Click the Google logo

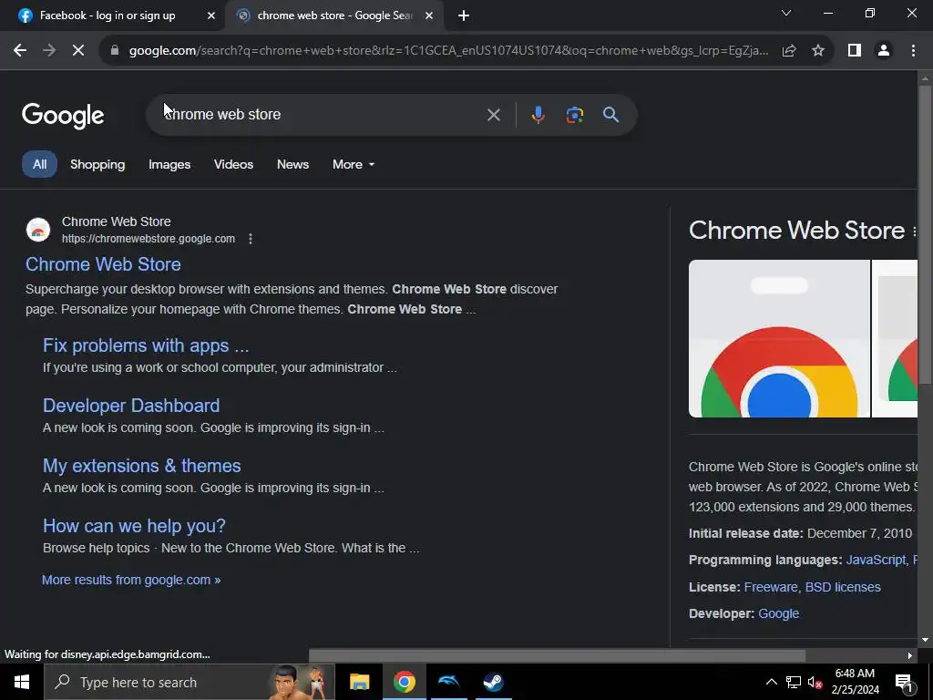[63, 116]
